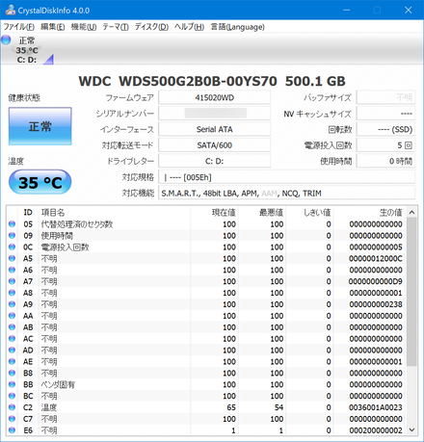Select the 温度 attribute name in row C2

click(49, 407)
